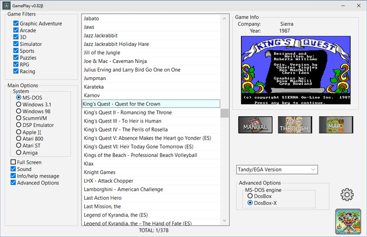Image resolution: width=367 pixels, height=237 pixels.
Task: Open the Walk Through image button
Action: point(295,125)
